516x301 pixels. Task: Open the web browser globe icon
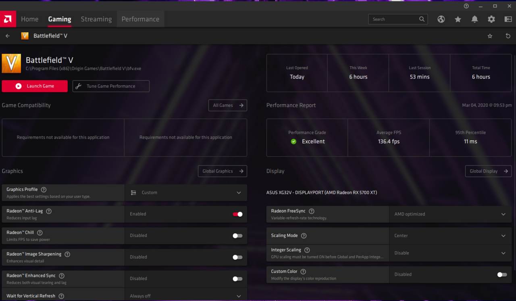pyautogui.click(x=441, y=19)
